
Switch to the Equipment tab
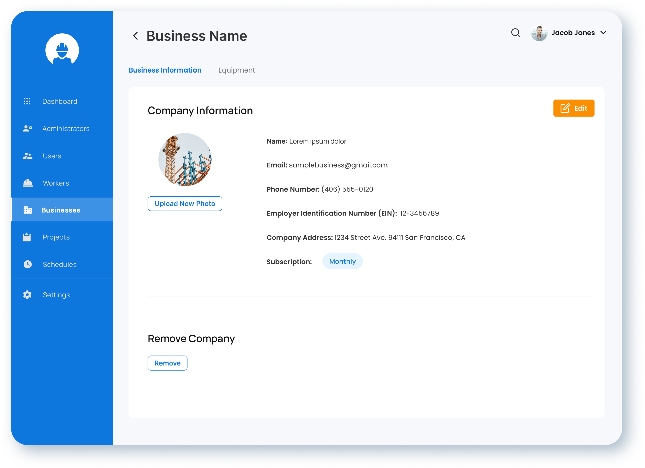236,70
